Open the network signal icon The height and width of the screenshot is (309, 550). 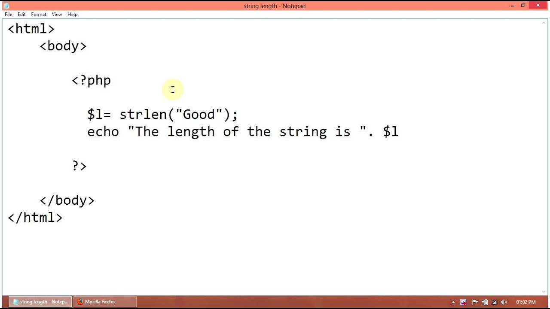click(494, 302)
